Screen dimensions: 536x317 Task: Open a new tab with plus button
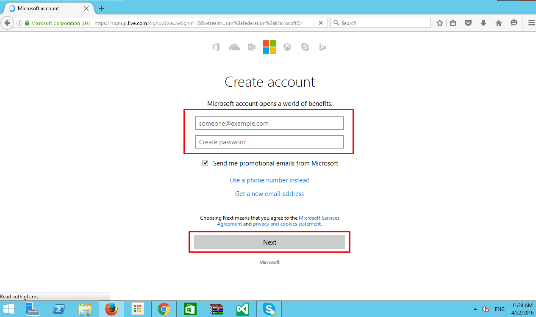click(x=101, y=8)
